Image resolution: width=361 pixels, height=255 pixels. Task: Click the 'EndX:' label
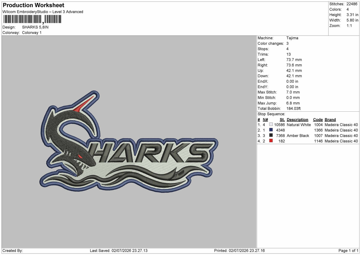263,81
